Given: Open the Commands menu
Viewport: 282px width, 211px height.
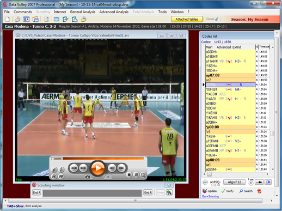Looking at the screenshot, I should [23, 12].
